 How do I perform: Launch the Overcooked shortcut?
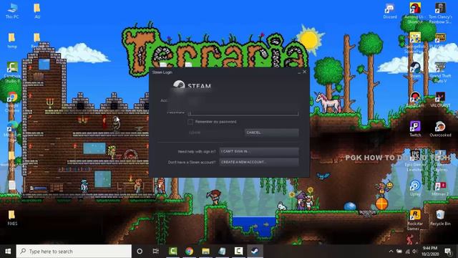(440, 129)
